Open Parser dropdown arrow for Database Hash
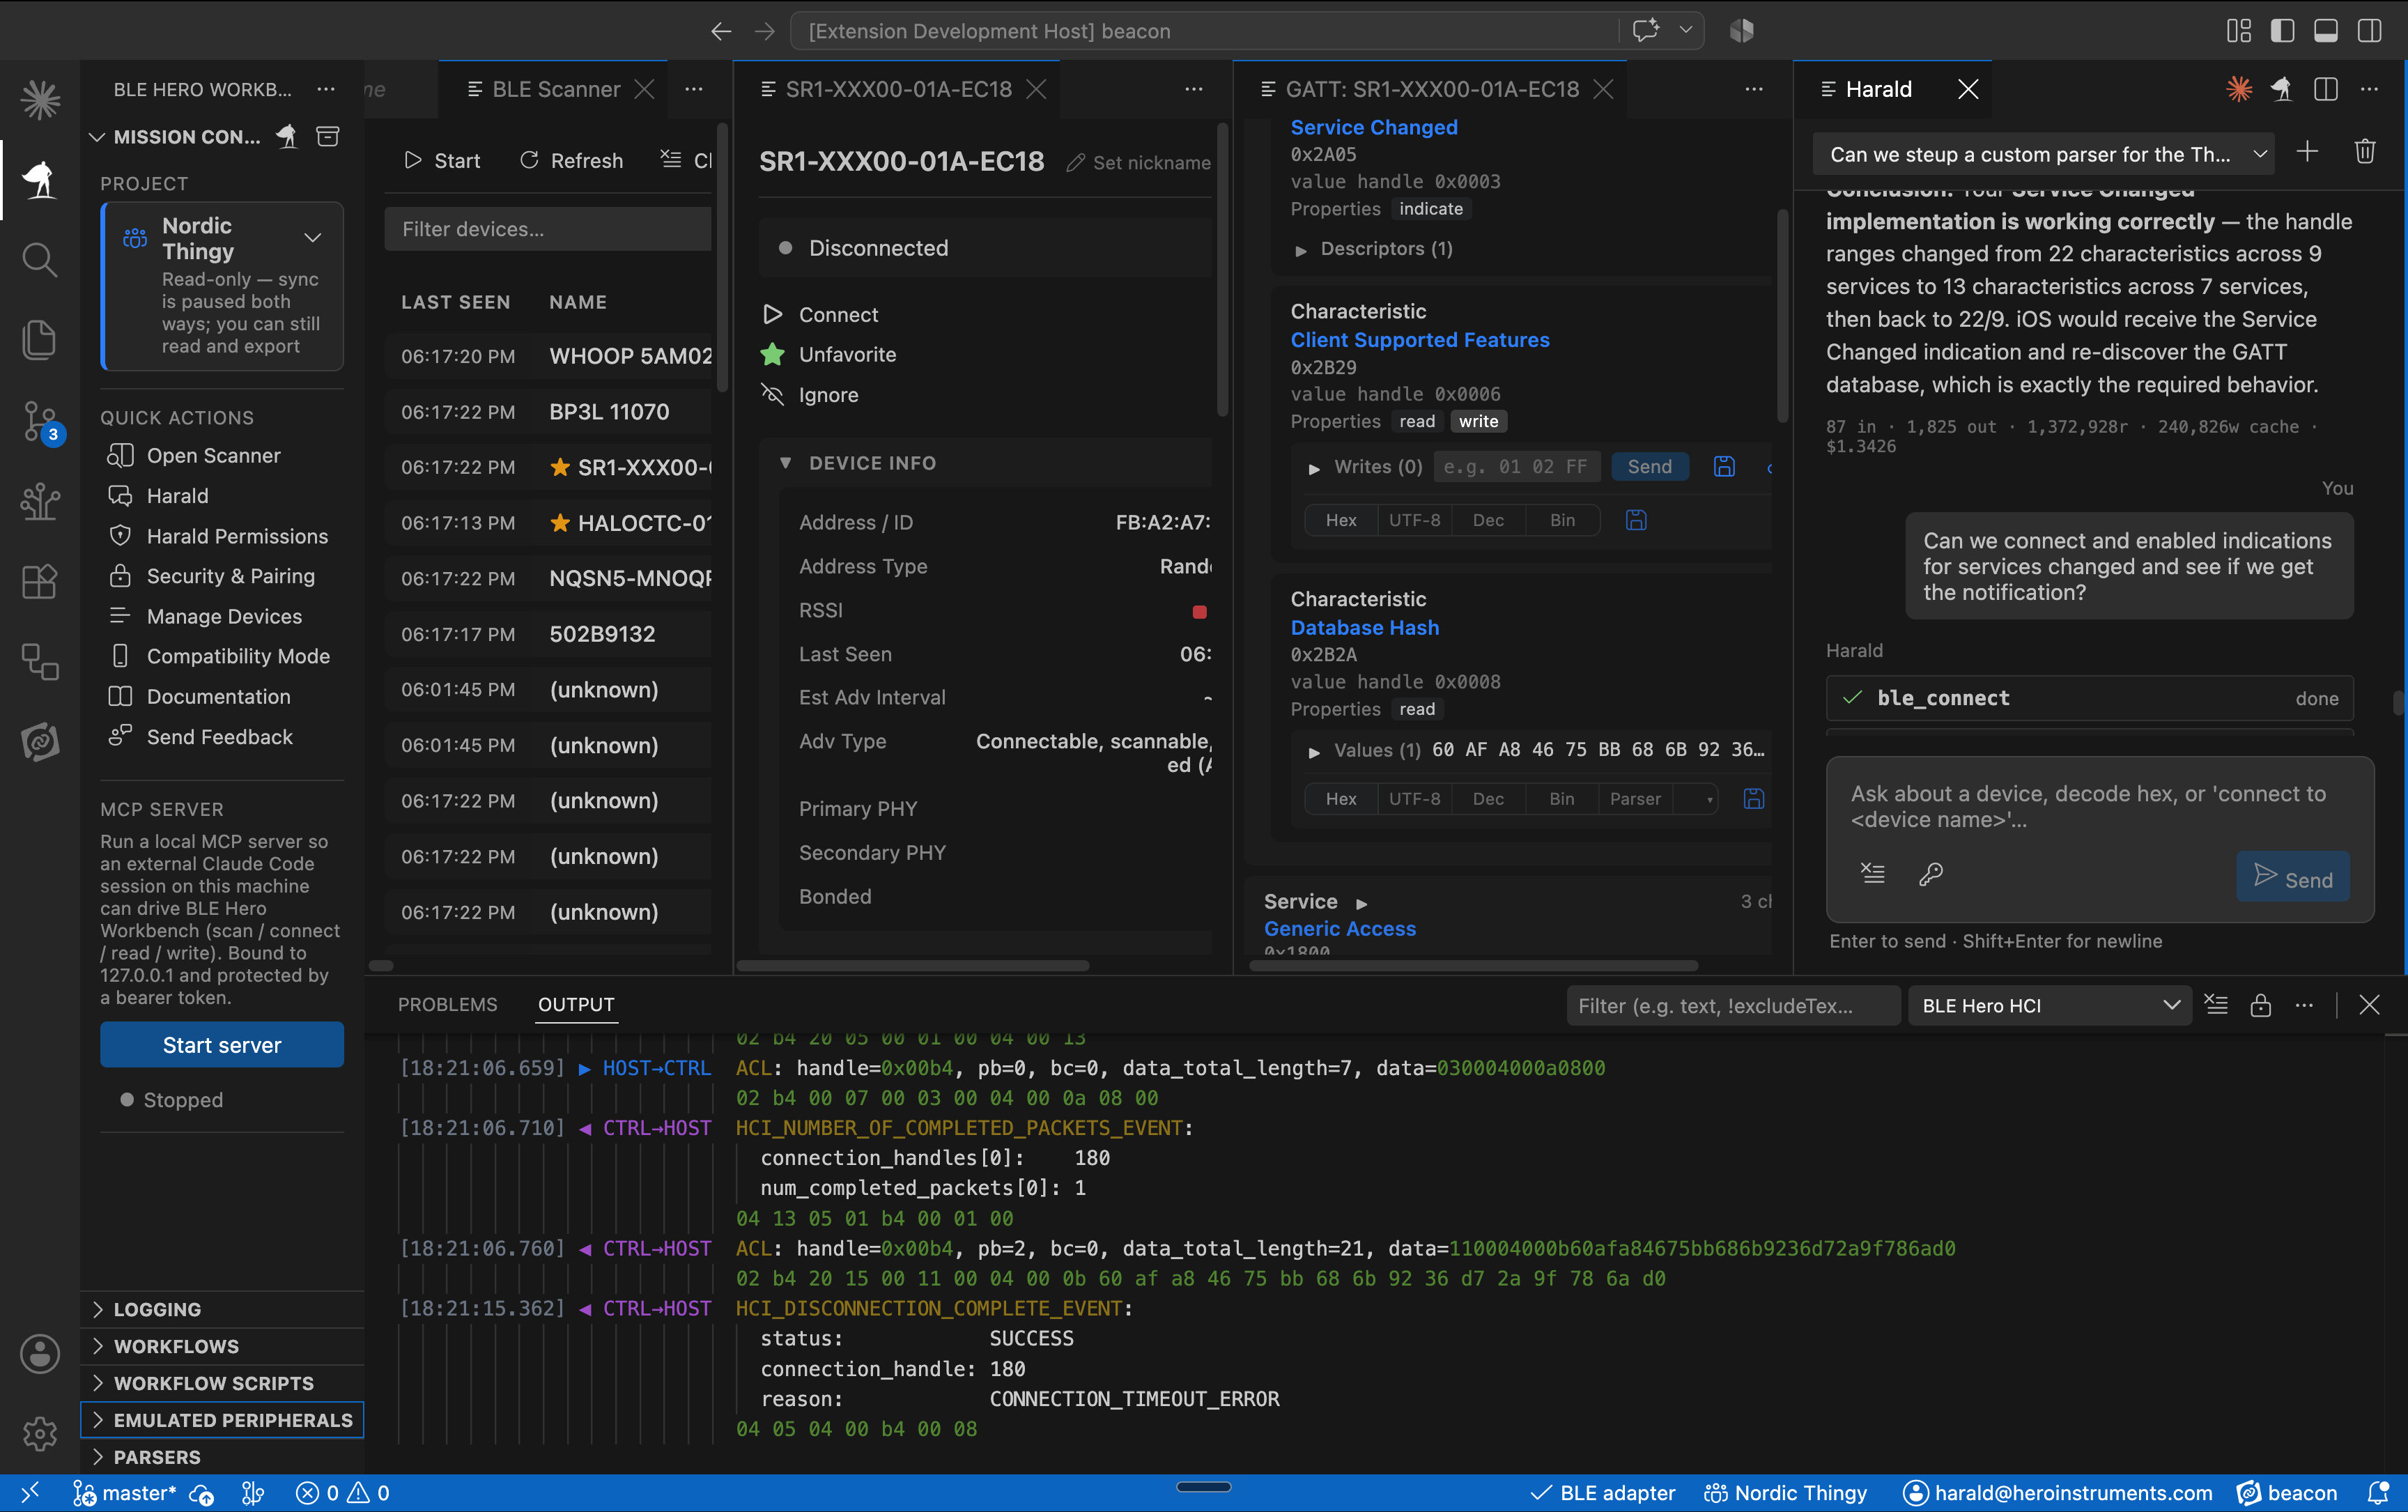Viewport: 2408px width, 1512px height. point(1709,799)
